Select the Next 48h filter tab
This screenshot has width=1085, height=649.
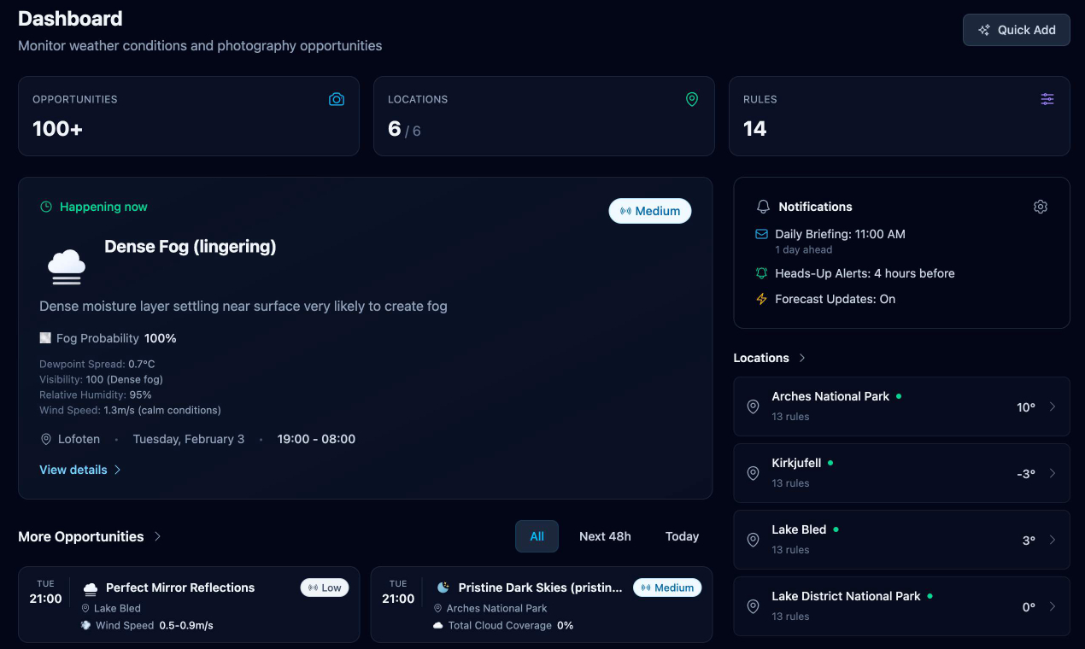[x=605, y=536]
